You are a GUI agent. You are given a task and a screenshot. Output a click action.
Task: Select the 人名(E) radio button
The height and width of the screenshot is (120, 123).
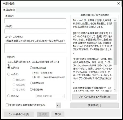coord(9,74)
